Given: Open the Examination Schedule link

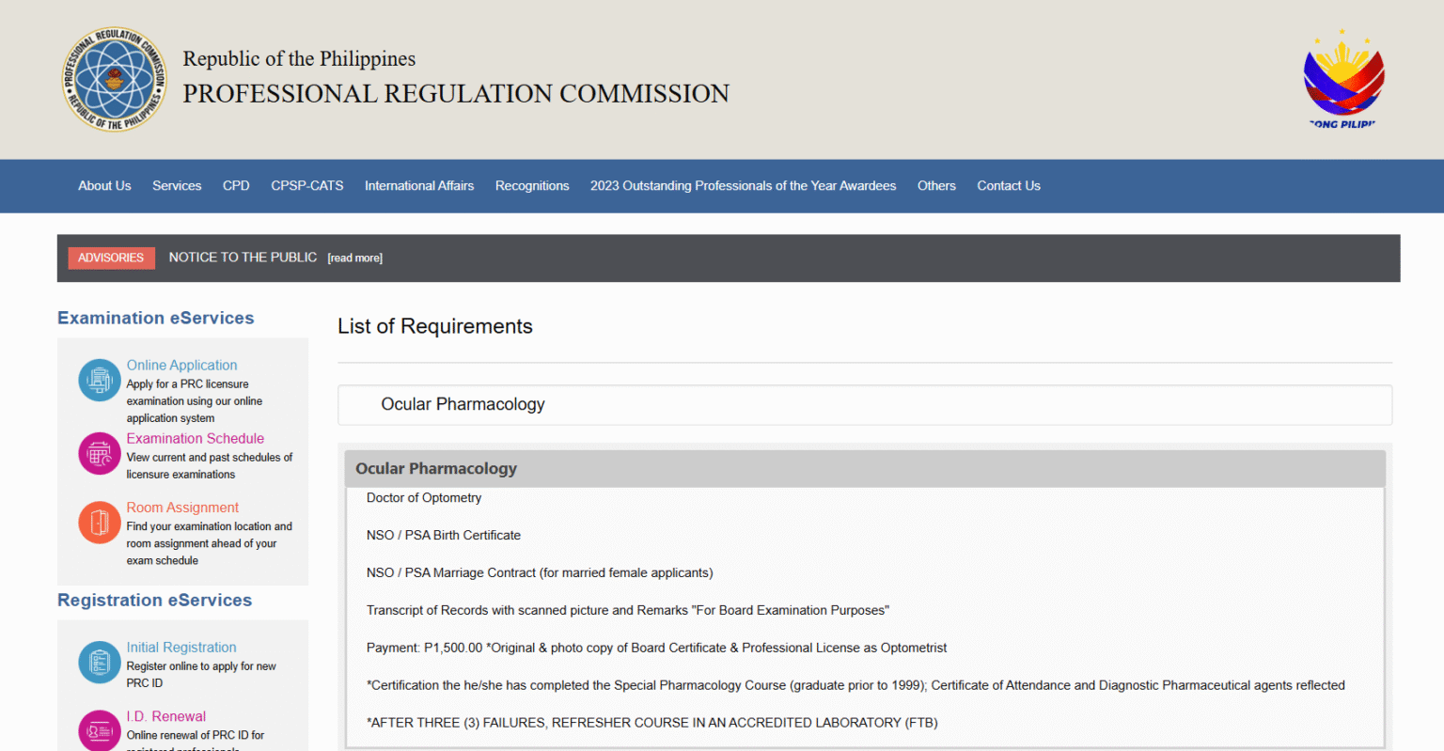Looking at the screenshot, I should coord(196,438).
